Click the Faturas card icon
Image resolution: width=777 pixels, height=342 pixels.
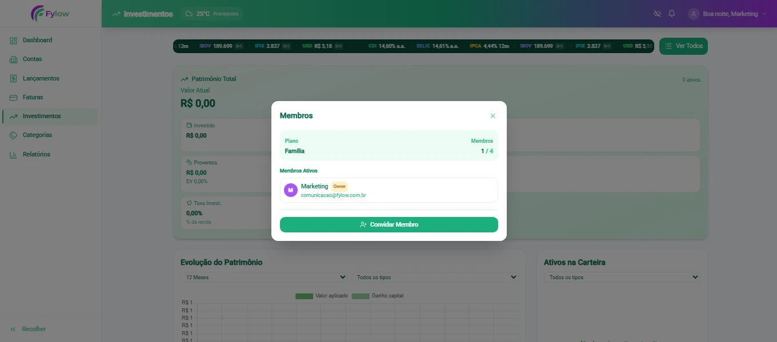click(13, 98)
